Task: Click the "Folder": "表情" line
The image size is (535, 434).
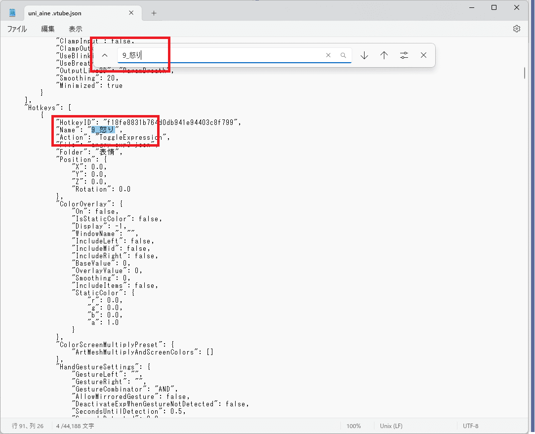Action: 89,152
